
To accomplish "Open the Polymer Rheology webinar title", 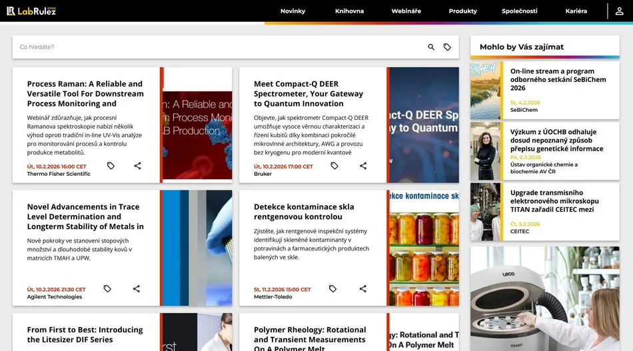I will tap(309, 334).
